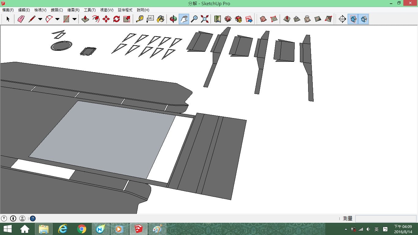Screen dimensions: 418x235
Task: Click the Pan hand tool
Action: tap(184, 19)
